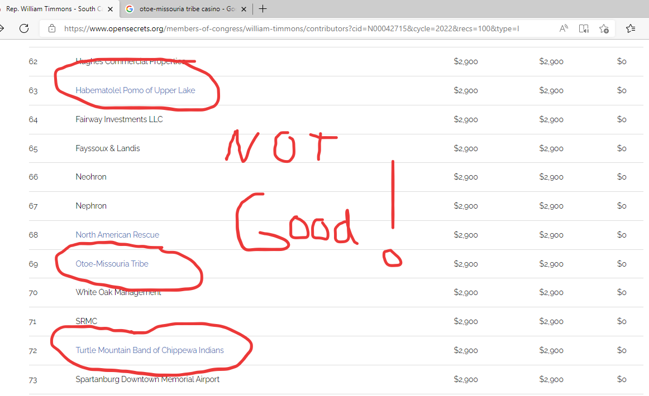649x396 pixels.
Task: Select Spartanburg Downtown Memorial Airport name
Action: [x=147, y=379]
